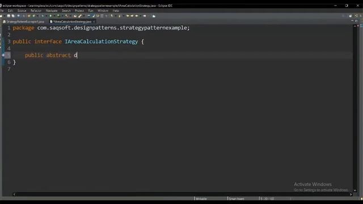Click the abstract keyword on line 5
The width and height of the screenshot is (363, 204).
pyautogui.click(x=58, y=56)
